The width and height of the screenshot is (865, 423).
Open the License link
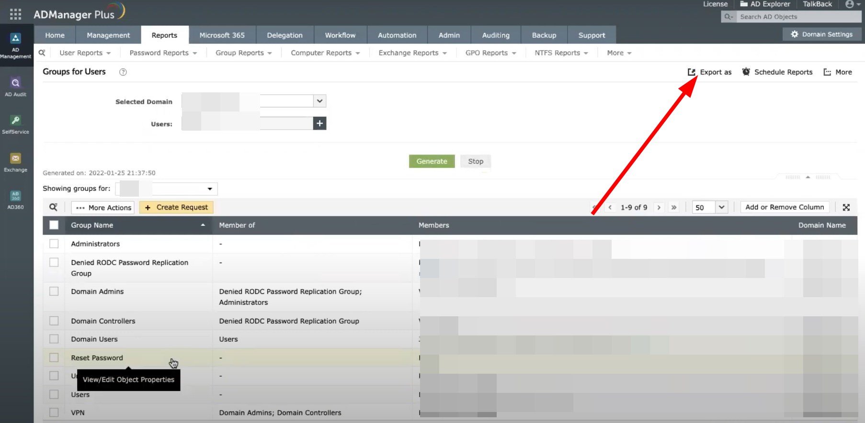click(x=715, y=4)
